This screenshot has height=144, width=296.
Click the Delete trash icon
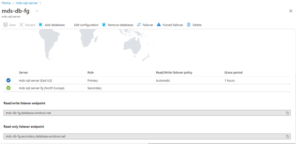[x=188, y=25]
